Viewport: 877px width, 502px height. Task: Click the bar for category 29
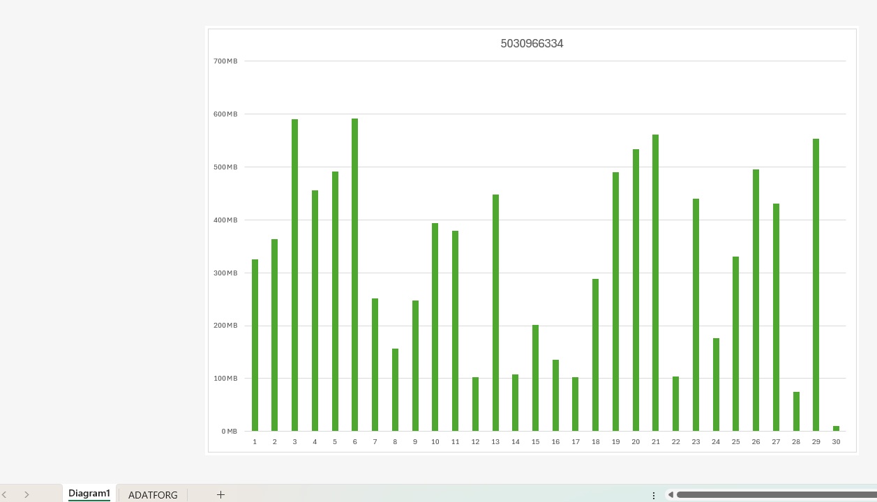(x=816, y=284)
